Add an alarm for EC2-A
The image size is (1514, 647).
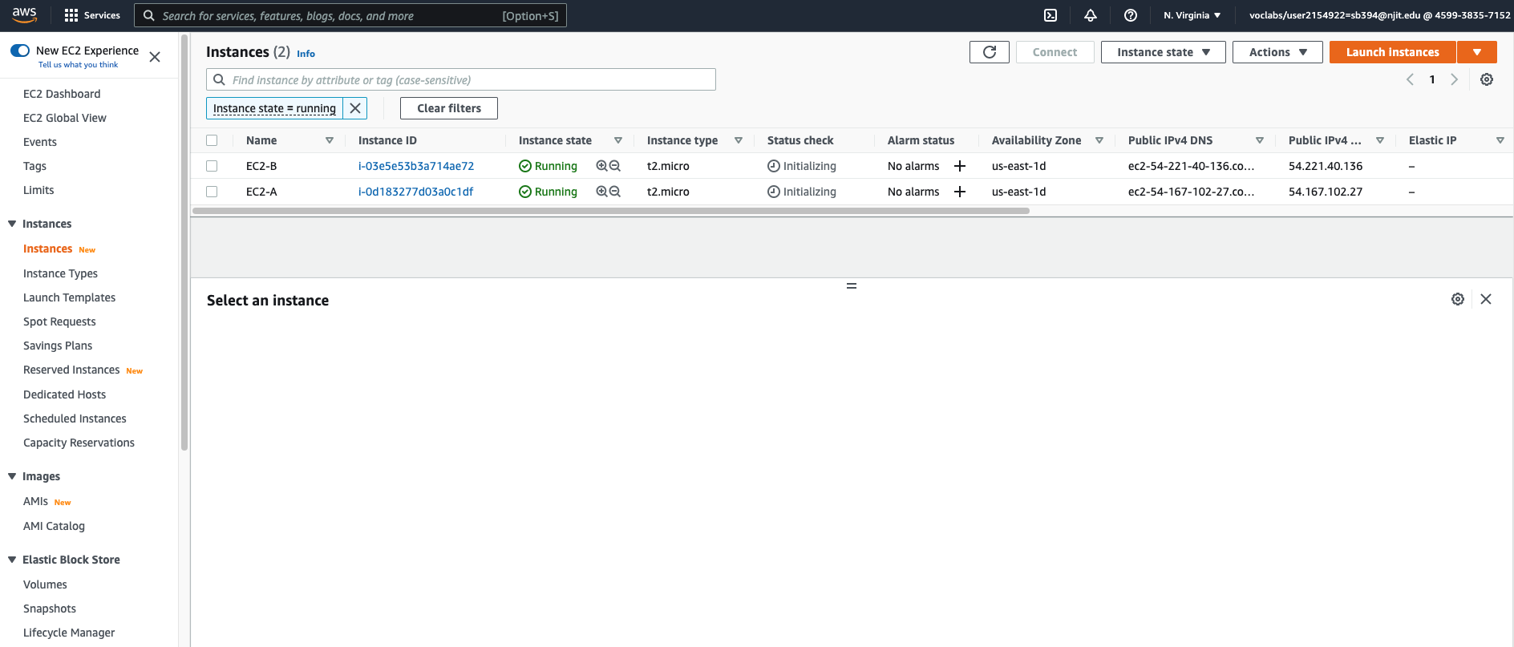[x=960, y=192]
